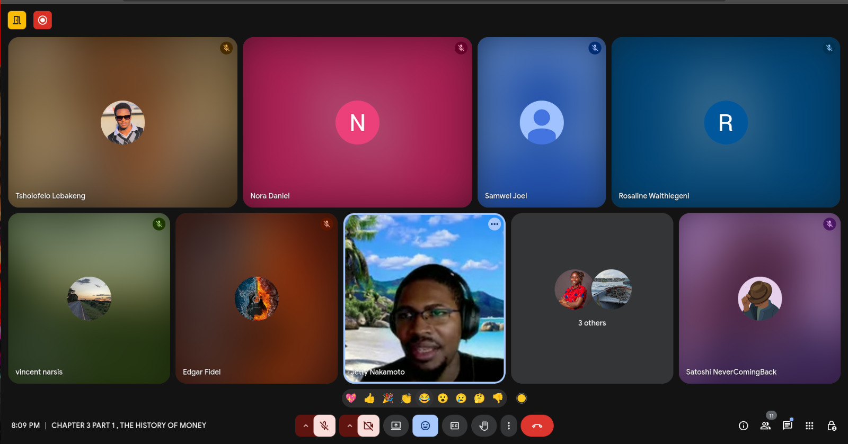Image resolution: width=848 pixels, height=444 pixels.
Task: Pick the yellow skin tone swatch
Action: [522, 398]
